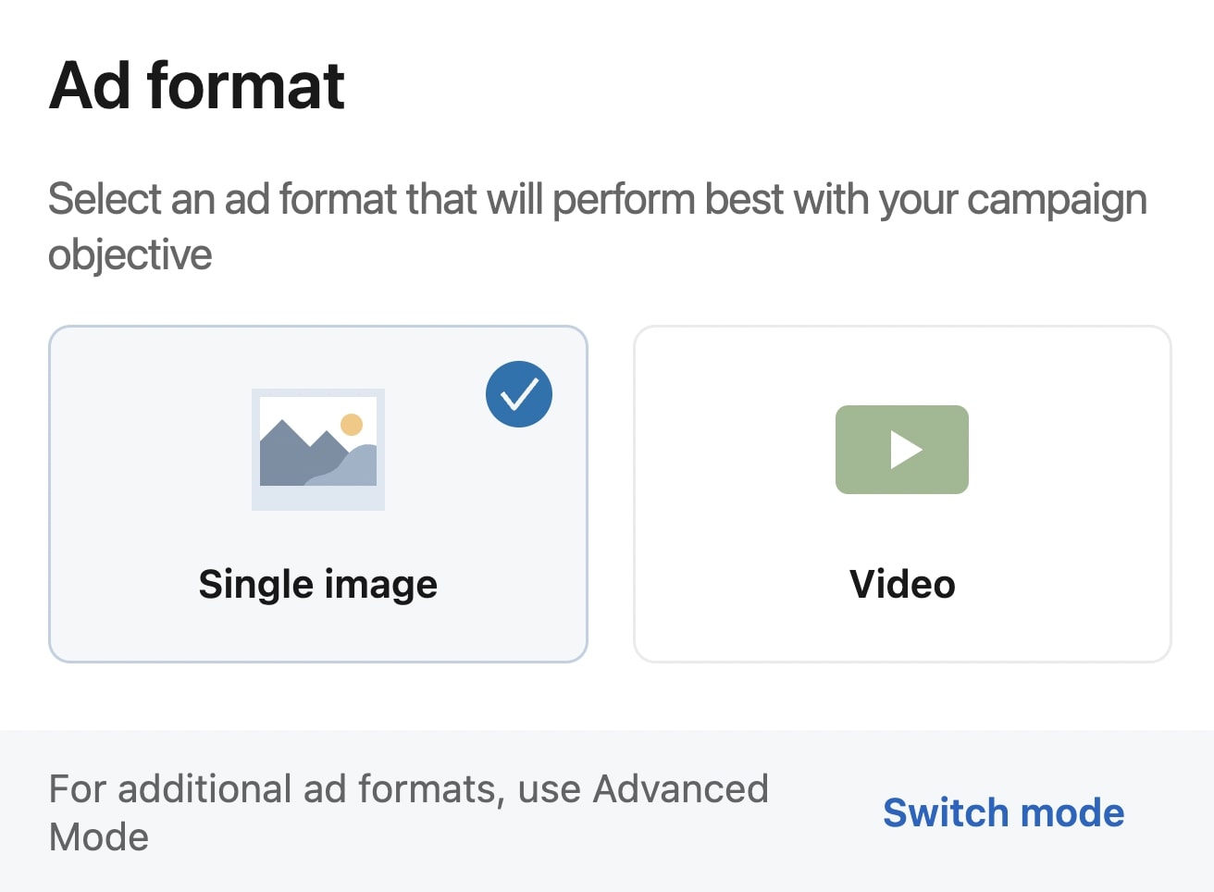Click the sun symbol in the image icon
This screenshot has height=892, width=1214.
click(352, 424)
